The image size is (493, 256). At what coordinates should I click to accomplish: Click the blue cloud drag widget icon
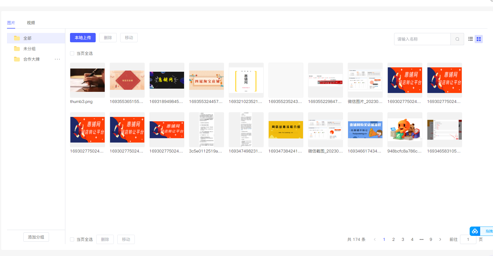pyautogui.click(x=475, y=231)
